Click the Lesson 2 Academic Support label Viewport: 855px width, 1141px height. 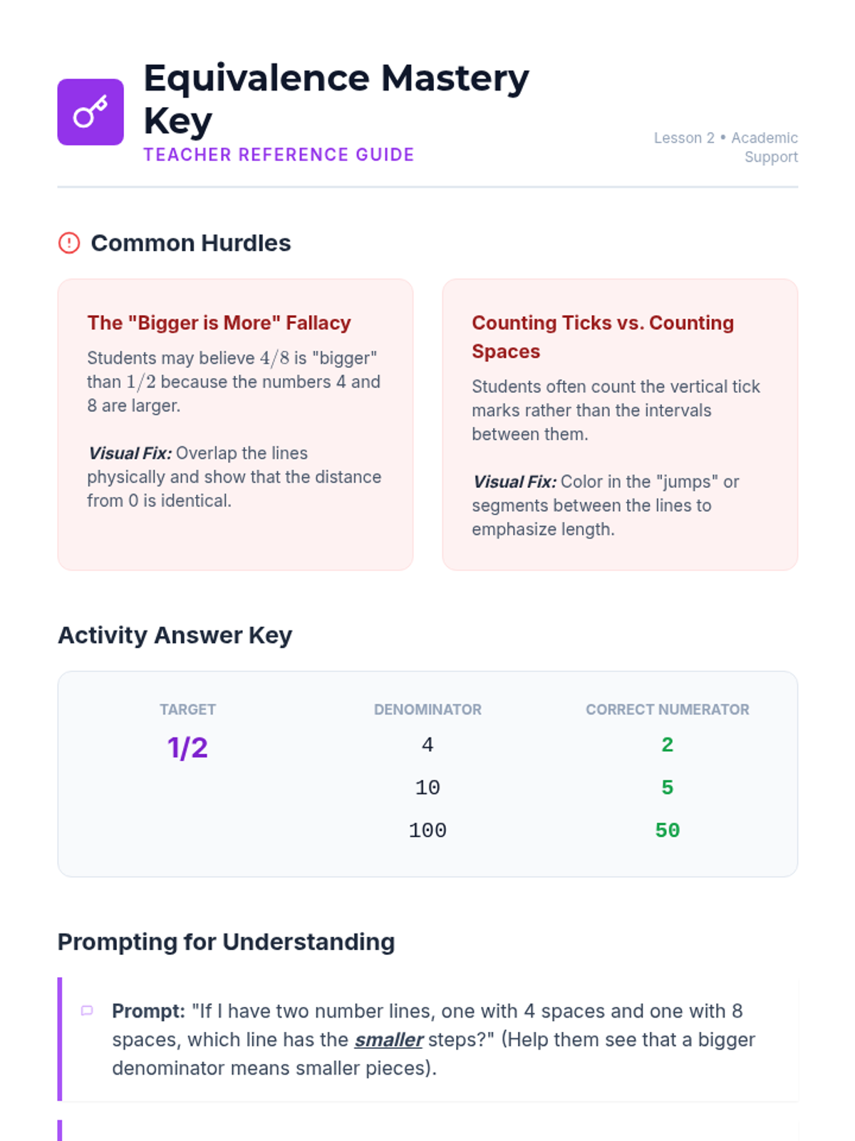coord(725,147)
